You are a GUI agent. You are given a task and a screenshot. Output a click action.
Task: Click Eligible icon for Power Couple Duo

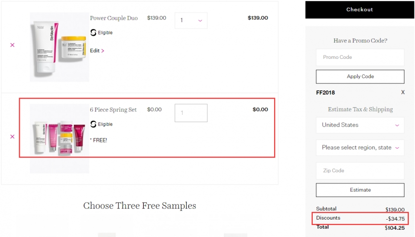pyautogui.click(x=94, y=33)
